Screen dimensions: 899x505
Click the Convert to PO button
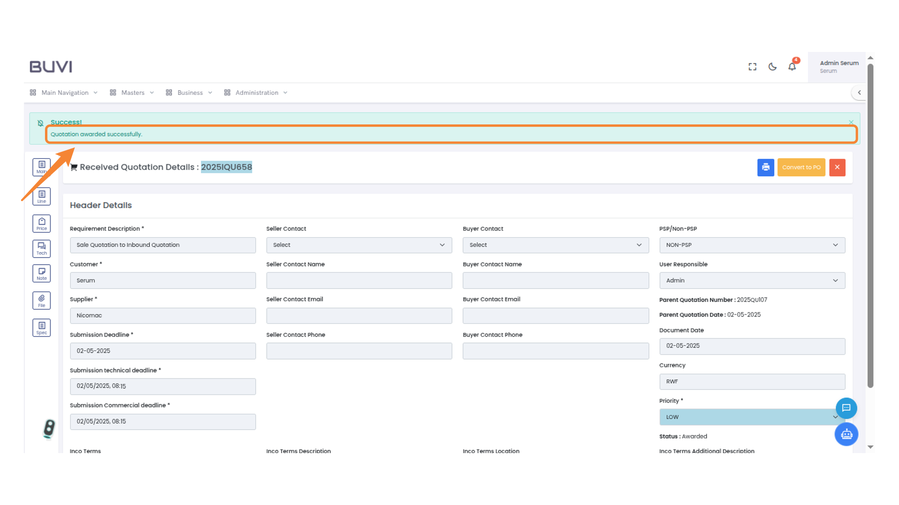click(x=801, y=167)
